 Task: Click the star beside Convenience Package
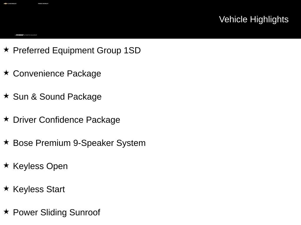[6, 73]
